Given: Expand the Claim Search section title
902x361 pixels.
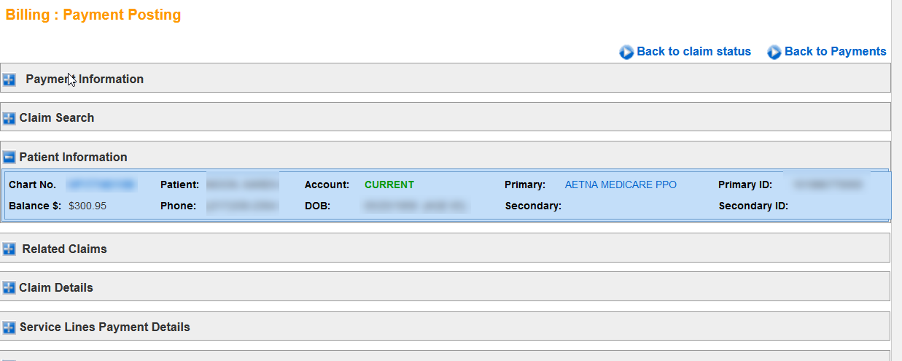Looking at the screenshot, I should [57, 117].
